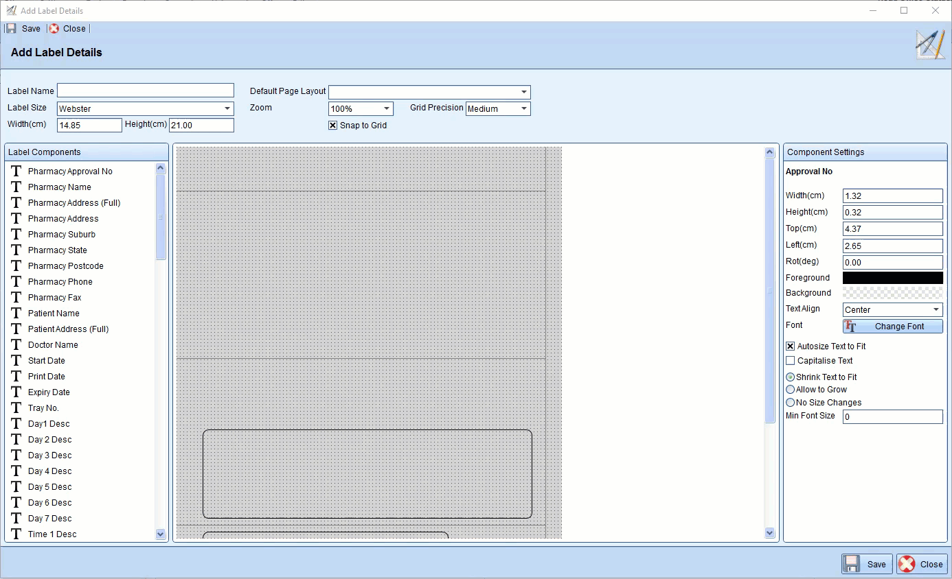
Task: Click the T icon beside Pharmacy Fax
Action: (16, 297)
